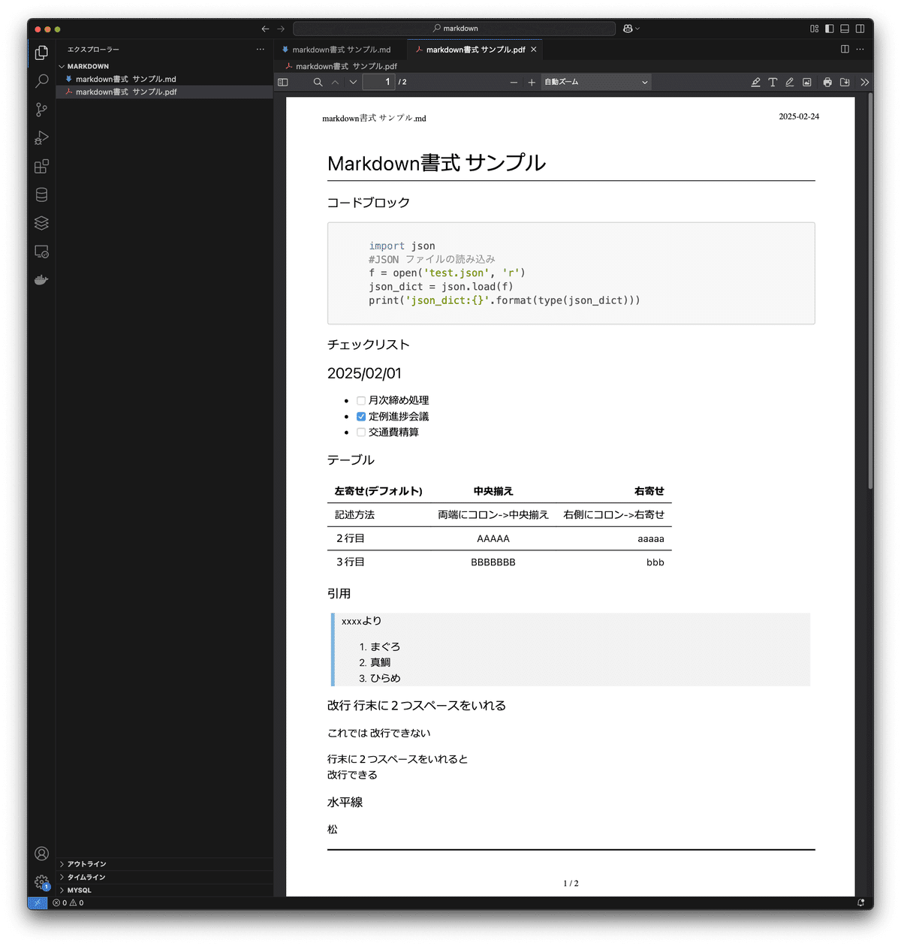Select the highlight annotation tool
901x946 pixels.
756,83
